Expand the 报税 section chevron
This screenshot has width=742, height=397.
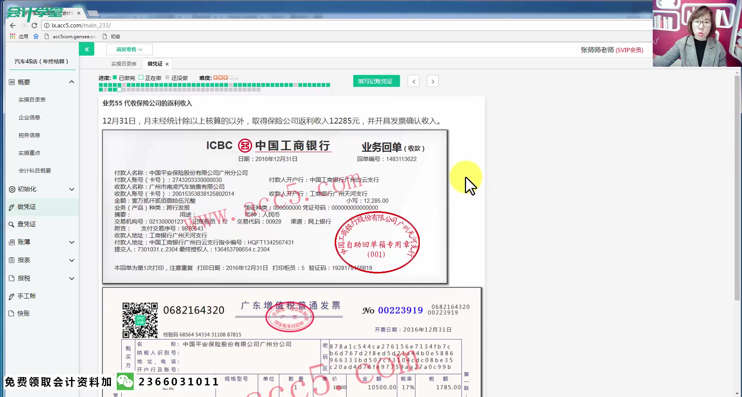(x=71, y=278)
